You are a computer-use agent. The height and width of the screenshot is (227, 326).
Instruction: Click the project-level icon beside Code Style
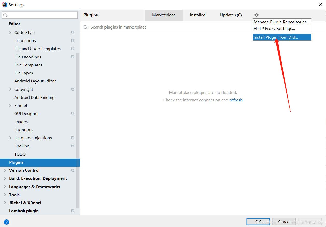73,33
